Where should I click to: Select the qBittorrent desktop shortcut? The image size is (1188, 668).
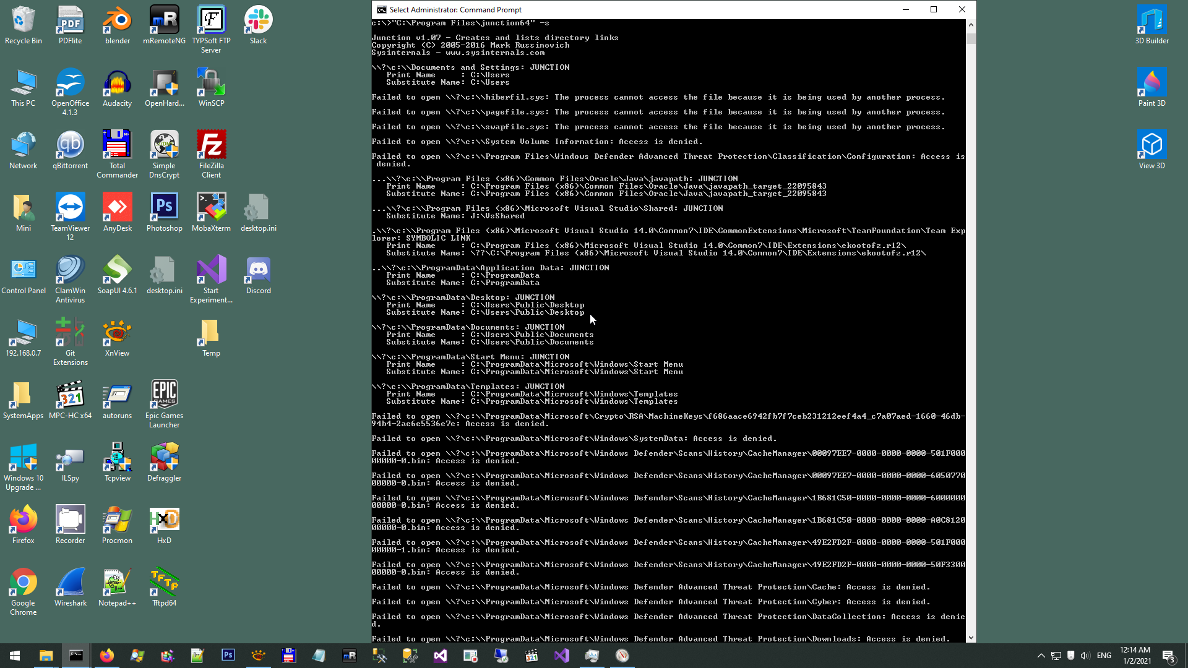click(x=70, y=147)
